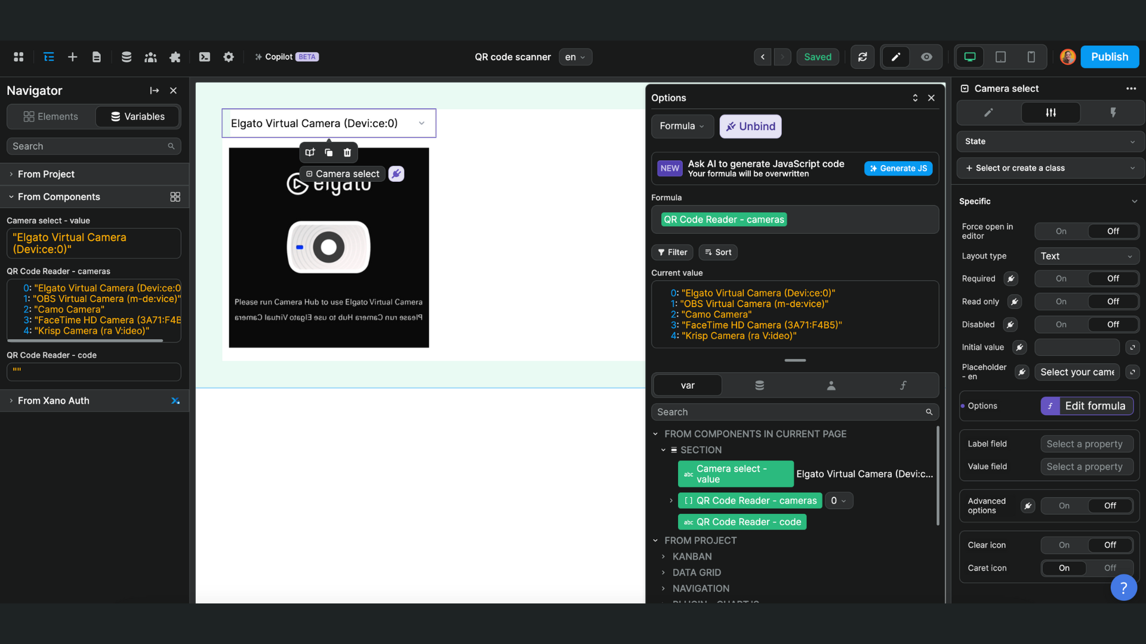
Task: Enable the Clear icon option
Action: 1064,544
